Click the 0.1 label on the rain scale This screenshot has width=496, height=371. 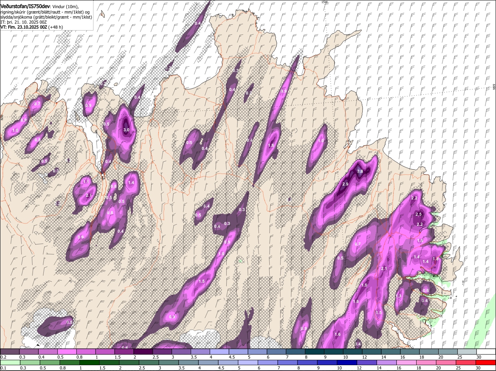tap(3, 368)
